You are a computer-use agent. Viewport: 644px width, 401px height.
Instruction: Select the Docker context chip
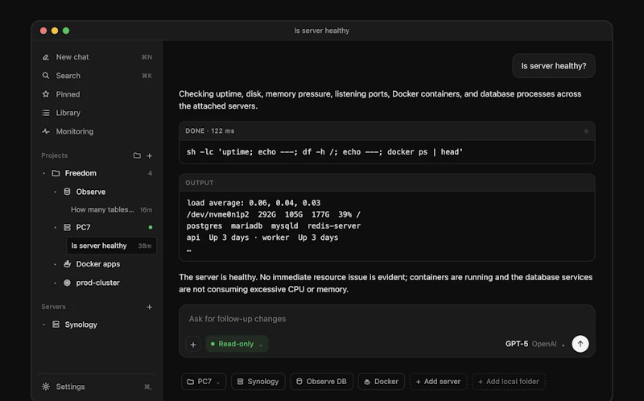[381, 382]
